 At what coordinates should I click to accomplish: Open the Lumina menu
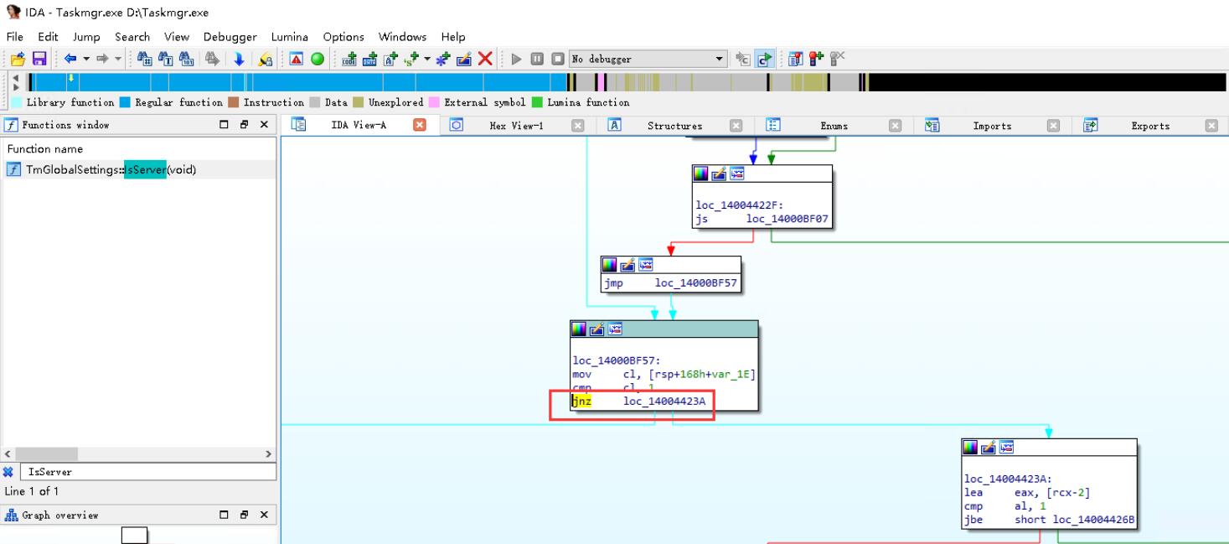coord(290,37)
